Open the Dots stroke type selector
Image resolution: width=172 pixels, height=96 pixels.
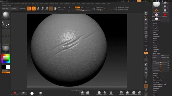[6, 24]
